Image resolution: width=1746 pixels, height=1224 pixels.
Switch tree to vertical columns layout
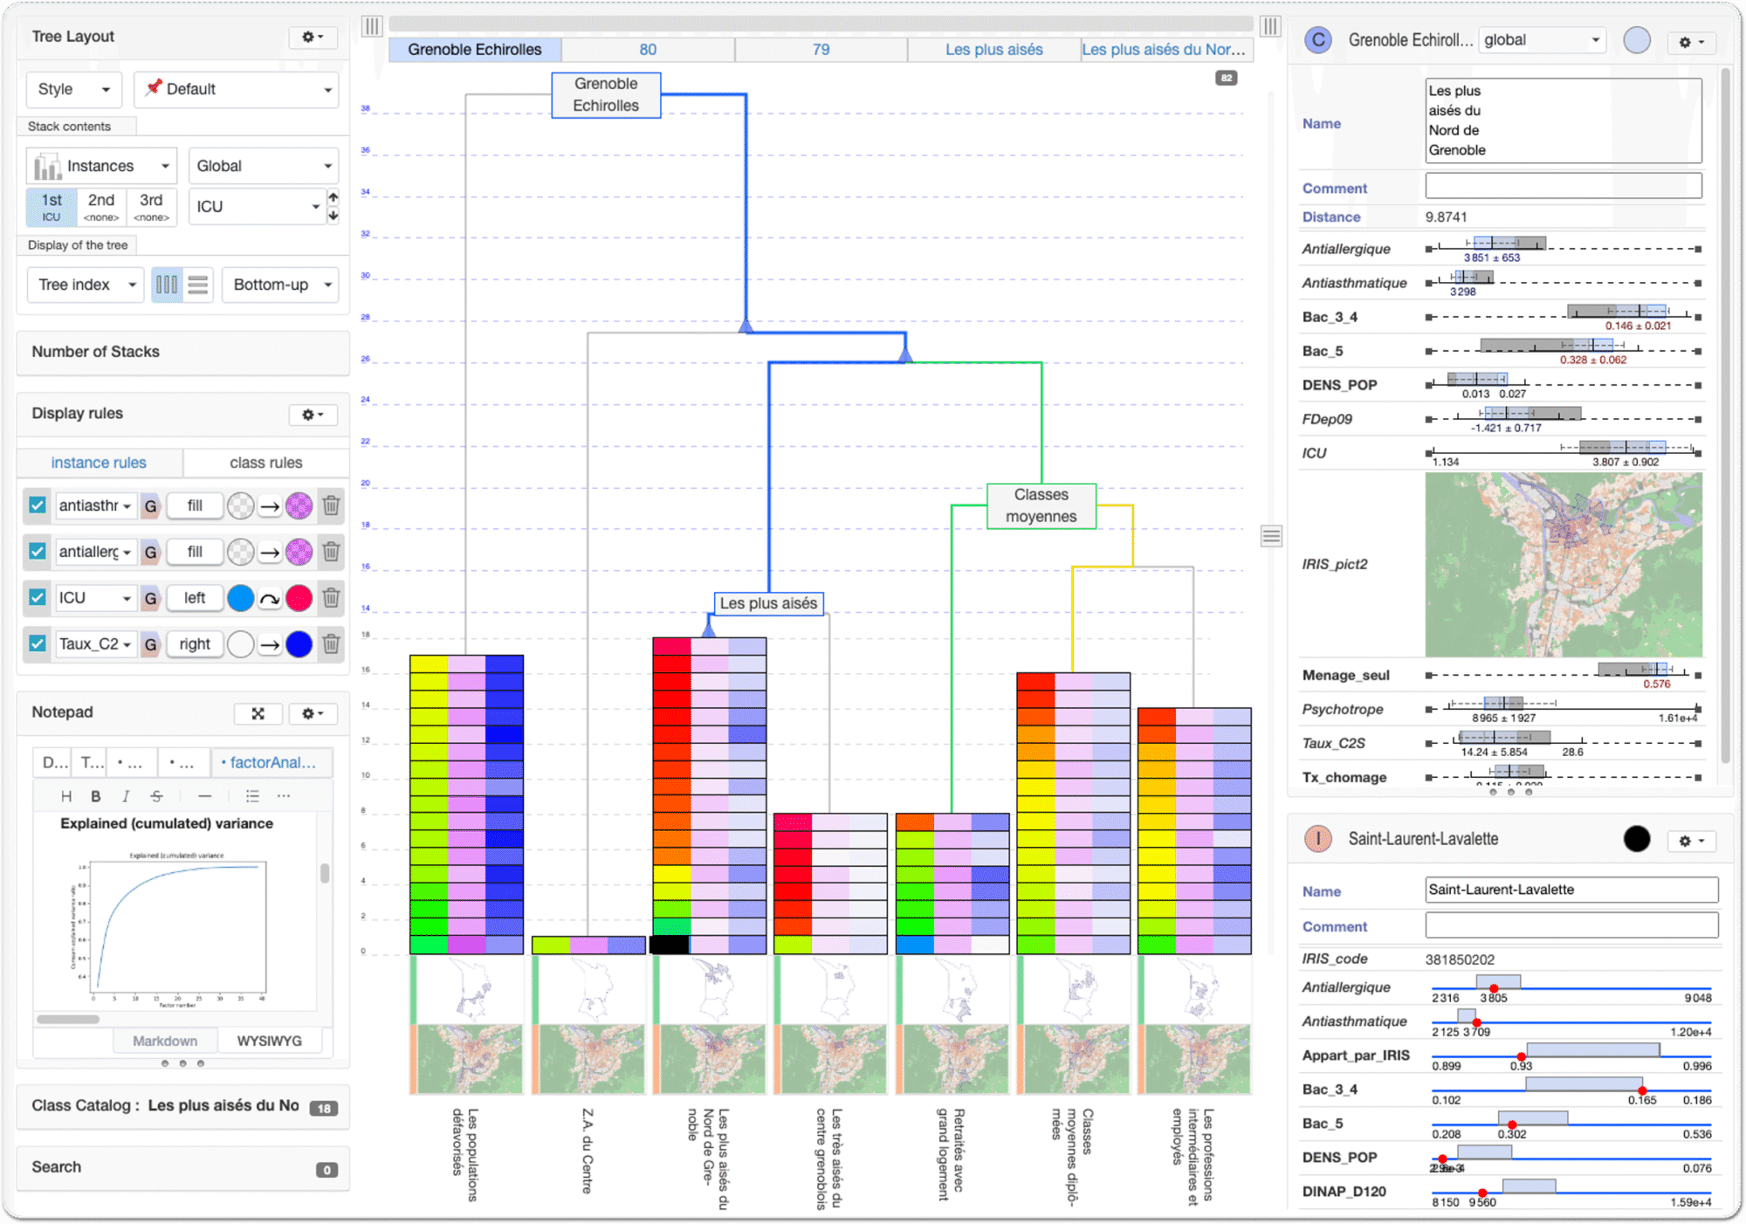point(166,285)
